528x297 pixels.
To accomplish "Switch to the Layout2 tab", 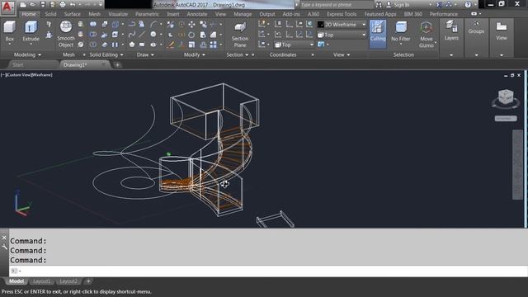I will [68, 281].
